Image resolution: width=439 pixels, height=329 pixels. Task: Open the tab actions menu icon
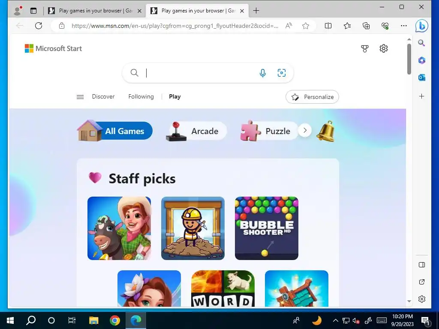click(33, 11)
